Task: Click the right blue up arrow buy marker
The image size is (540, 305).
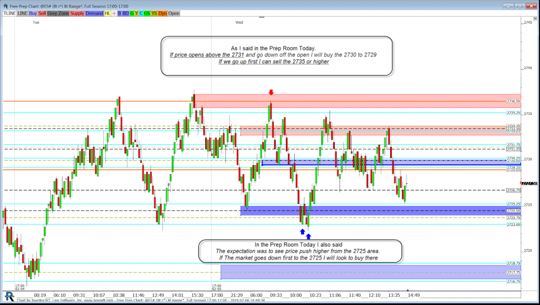Action: (x=308, y=236)
